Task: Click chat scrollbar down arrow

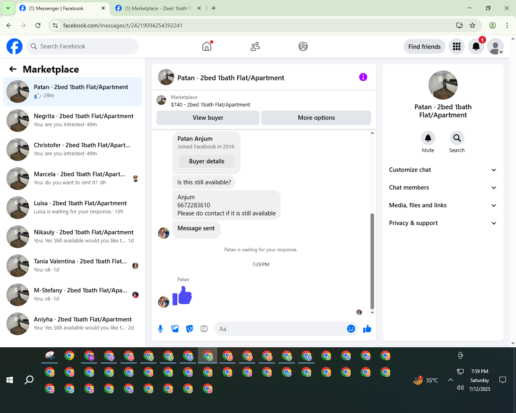Action: coord(372,313)
